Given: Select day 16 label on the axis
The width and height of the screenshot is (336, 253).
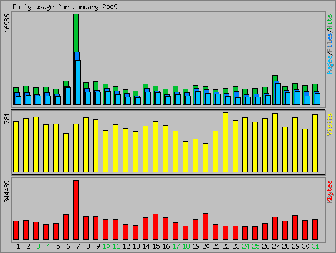Looking at the screenshot, I should click(x=166, y=246).
